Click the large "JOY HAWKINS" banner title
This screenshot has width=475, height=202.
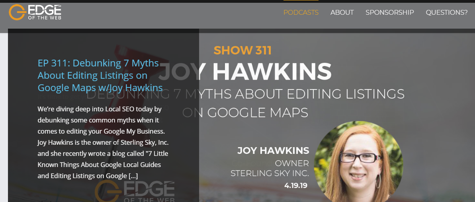245,71
